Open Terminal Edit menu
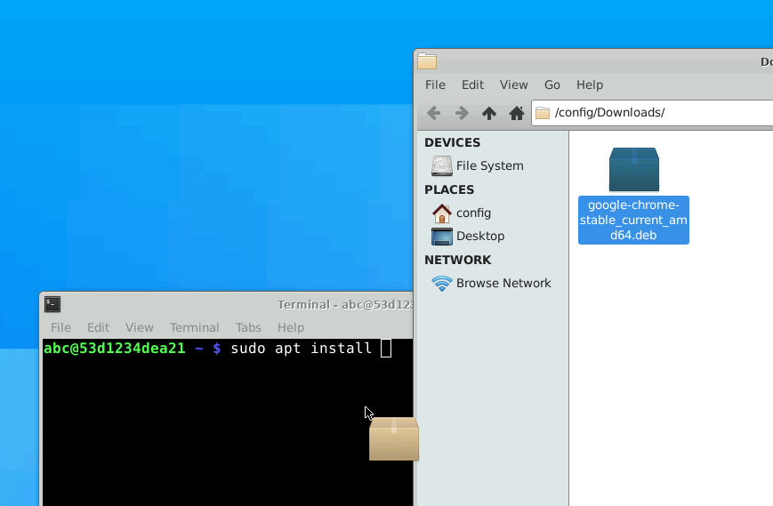Viewport: 773px width, 506px height. tap(98, 327)
